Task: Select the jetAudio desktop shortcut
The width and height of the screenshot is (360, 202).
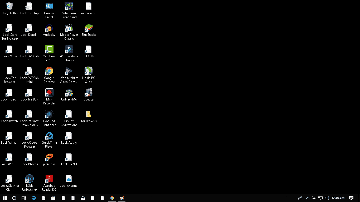Action: (x=49, y=159)
